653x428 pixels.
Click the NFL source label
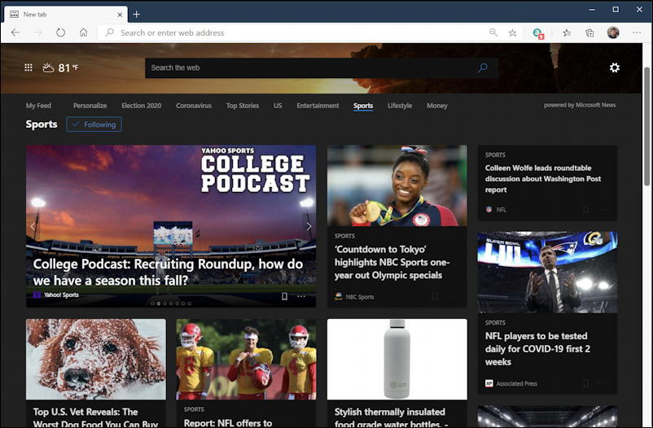point(501,209)
